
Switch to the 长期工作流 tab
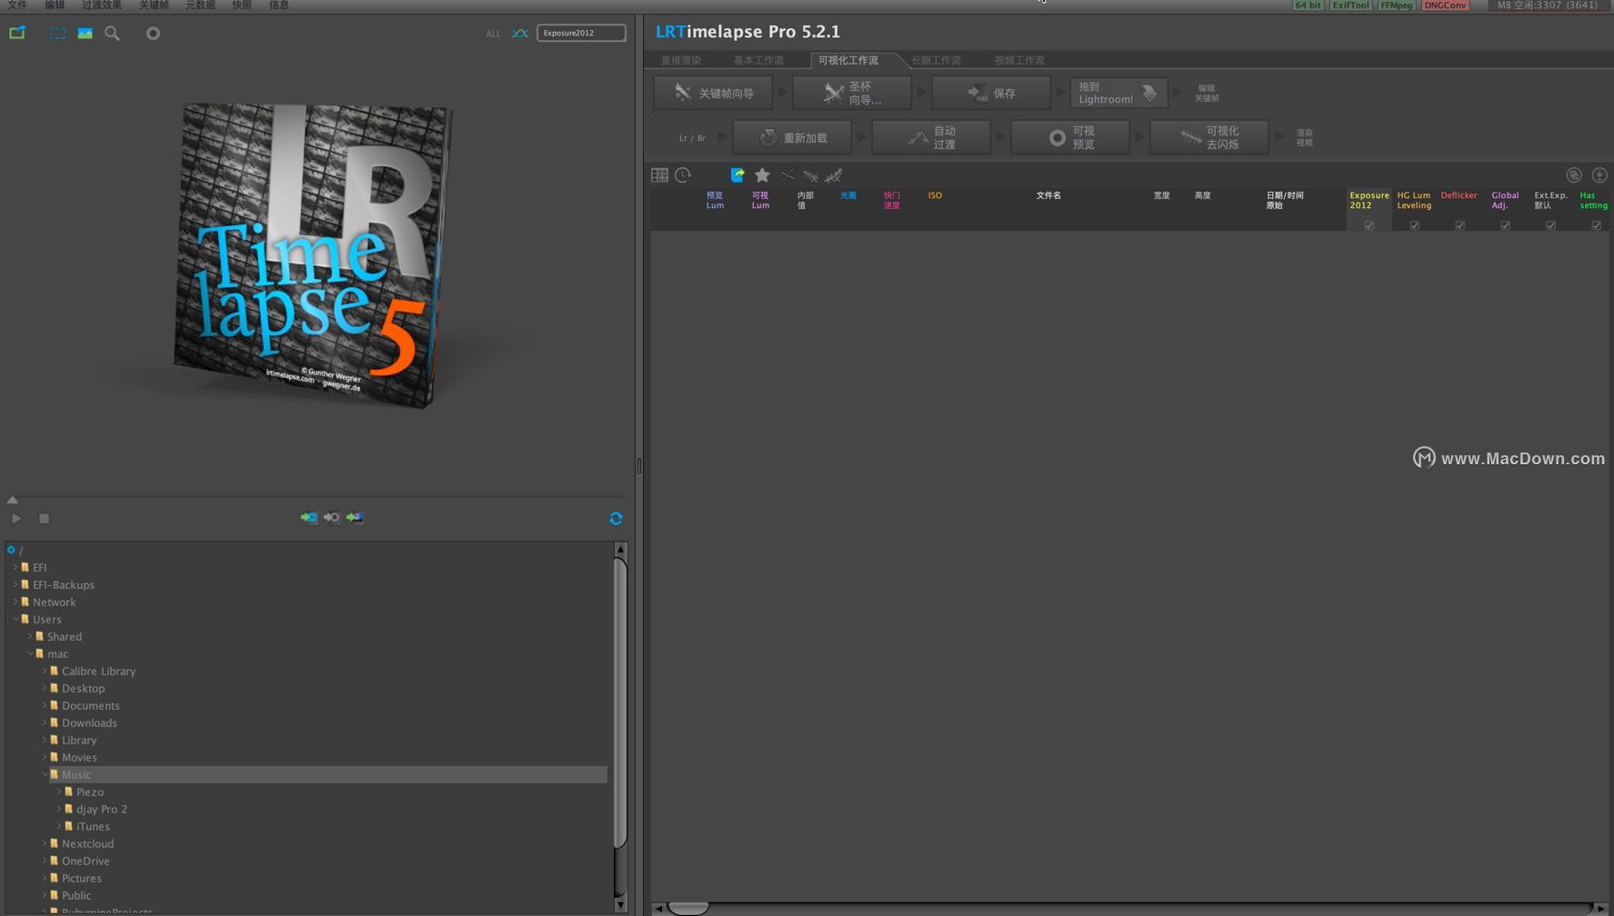click(x=936, y=60)
